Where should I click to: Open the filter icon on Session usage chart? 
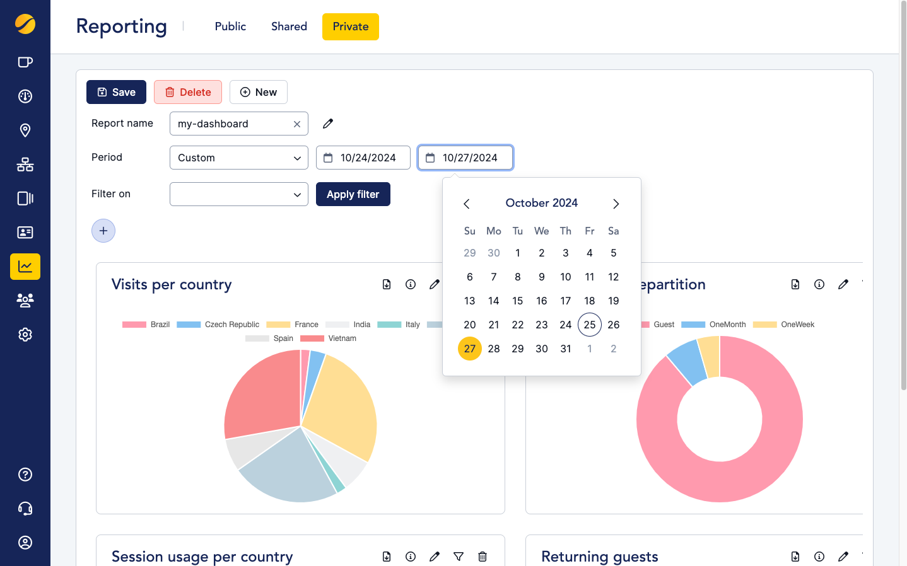point(458,557)
